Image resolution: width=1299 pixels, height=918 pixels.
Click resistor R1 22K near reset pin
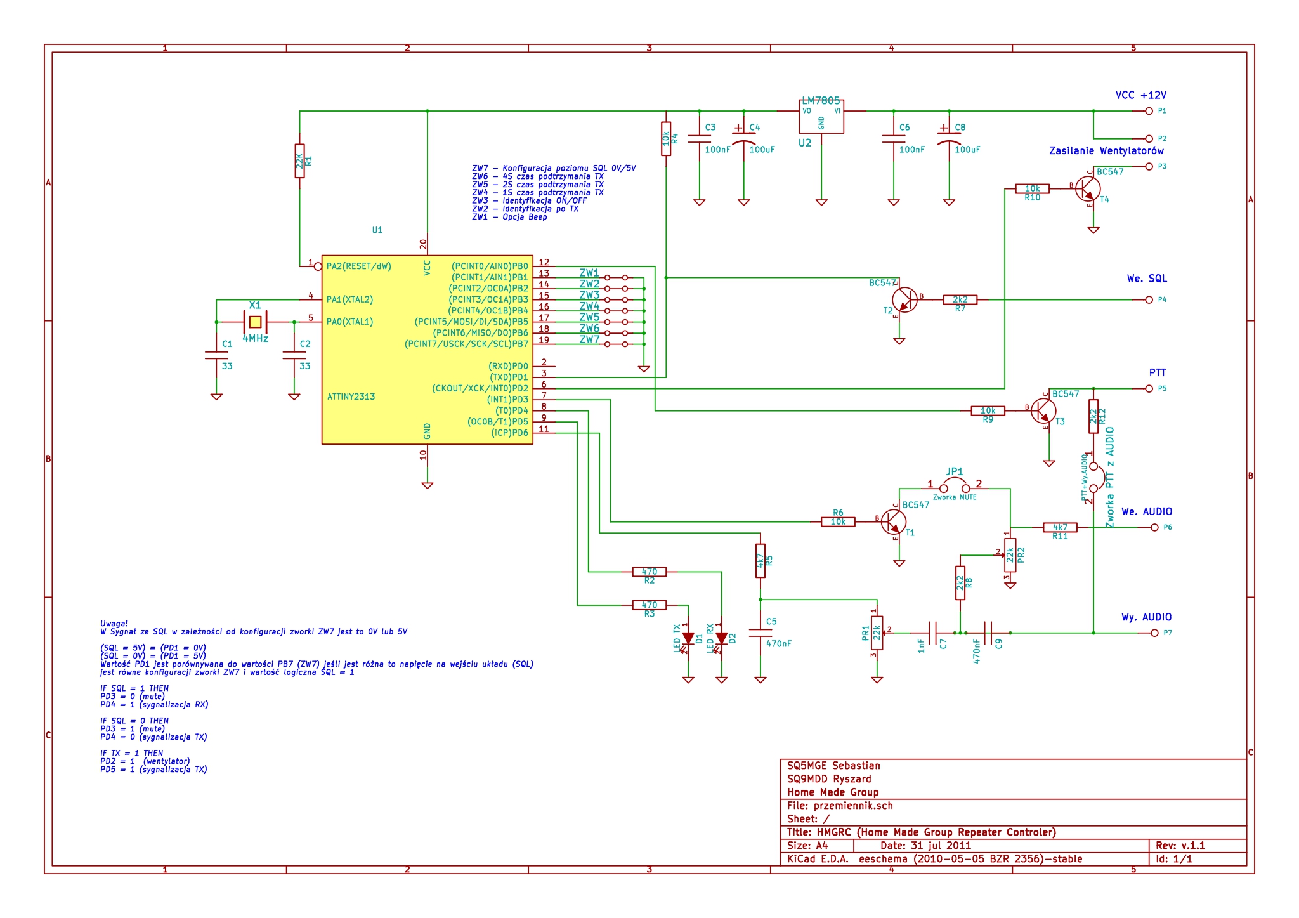coord(299,161)
